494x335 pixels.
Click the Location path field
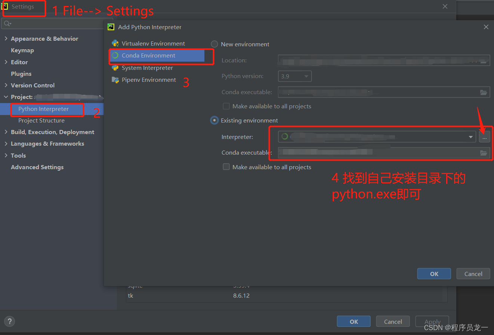tap(384, 60)
